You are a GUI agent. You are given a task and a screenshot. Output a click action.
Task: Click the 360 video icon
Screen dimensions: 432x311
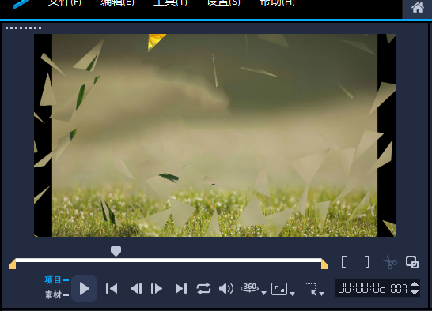249,288
